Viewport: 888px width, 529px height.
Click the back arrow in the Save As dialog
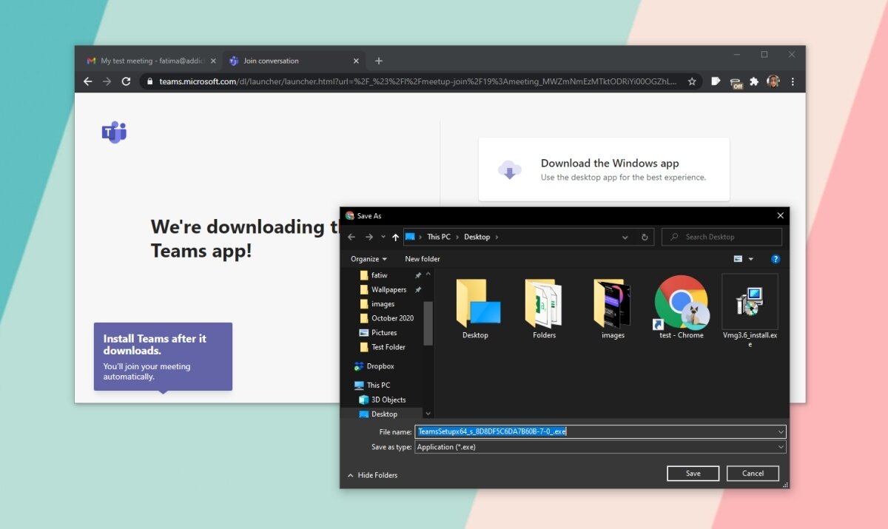click(351, 237)
